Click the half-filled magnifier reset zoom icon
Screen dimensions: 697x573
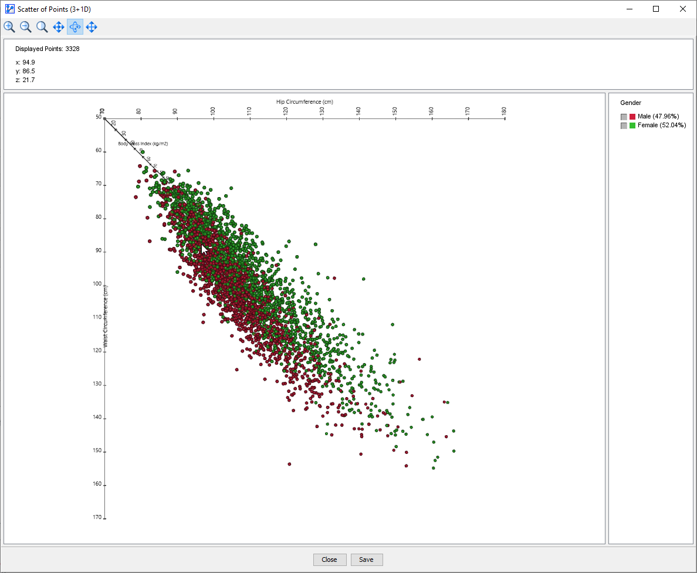pyautogui.click(x=42, y=27)
